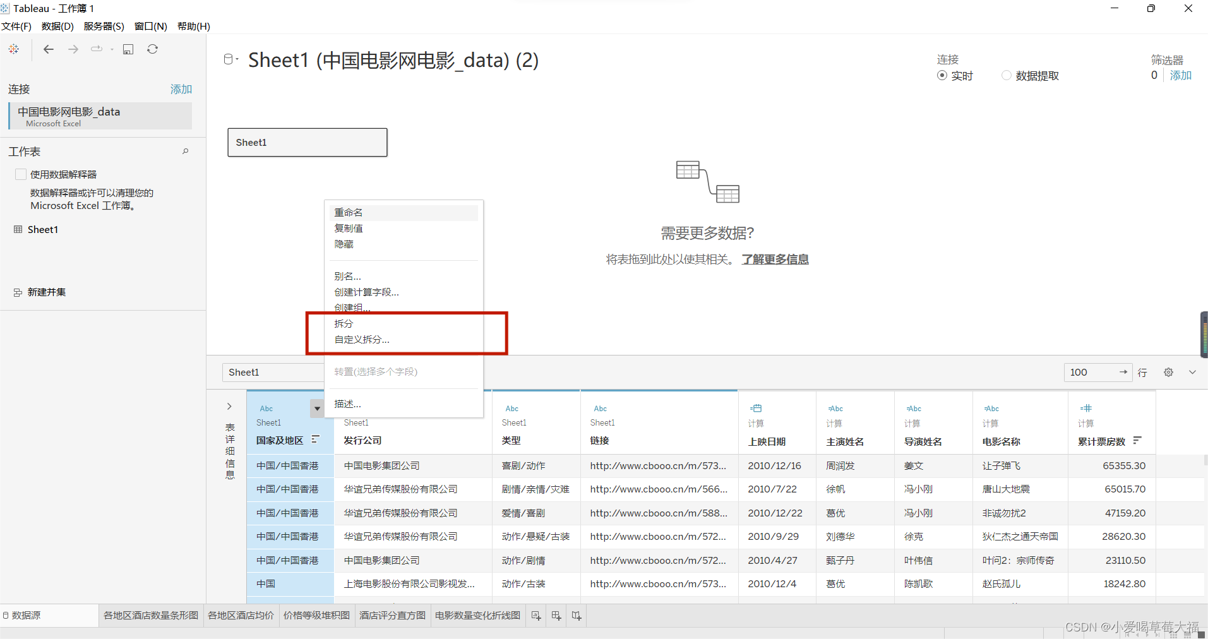Viewport: 1208px width, 639px height.
Task: Open the 数据(D) menu
Action: (x=57, y=27)
